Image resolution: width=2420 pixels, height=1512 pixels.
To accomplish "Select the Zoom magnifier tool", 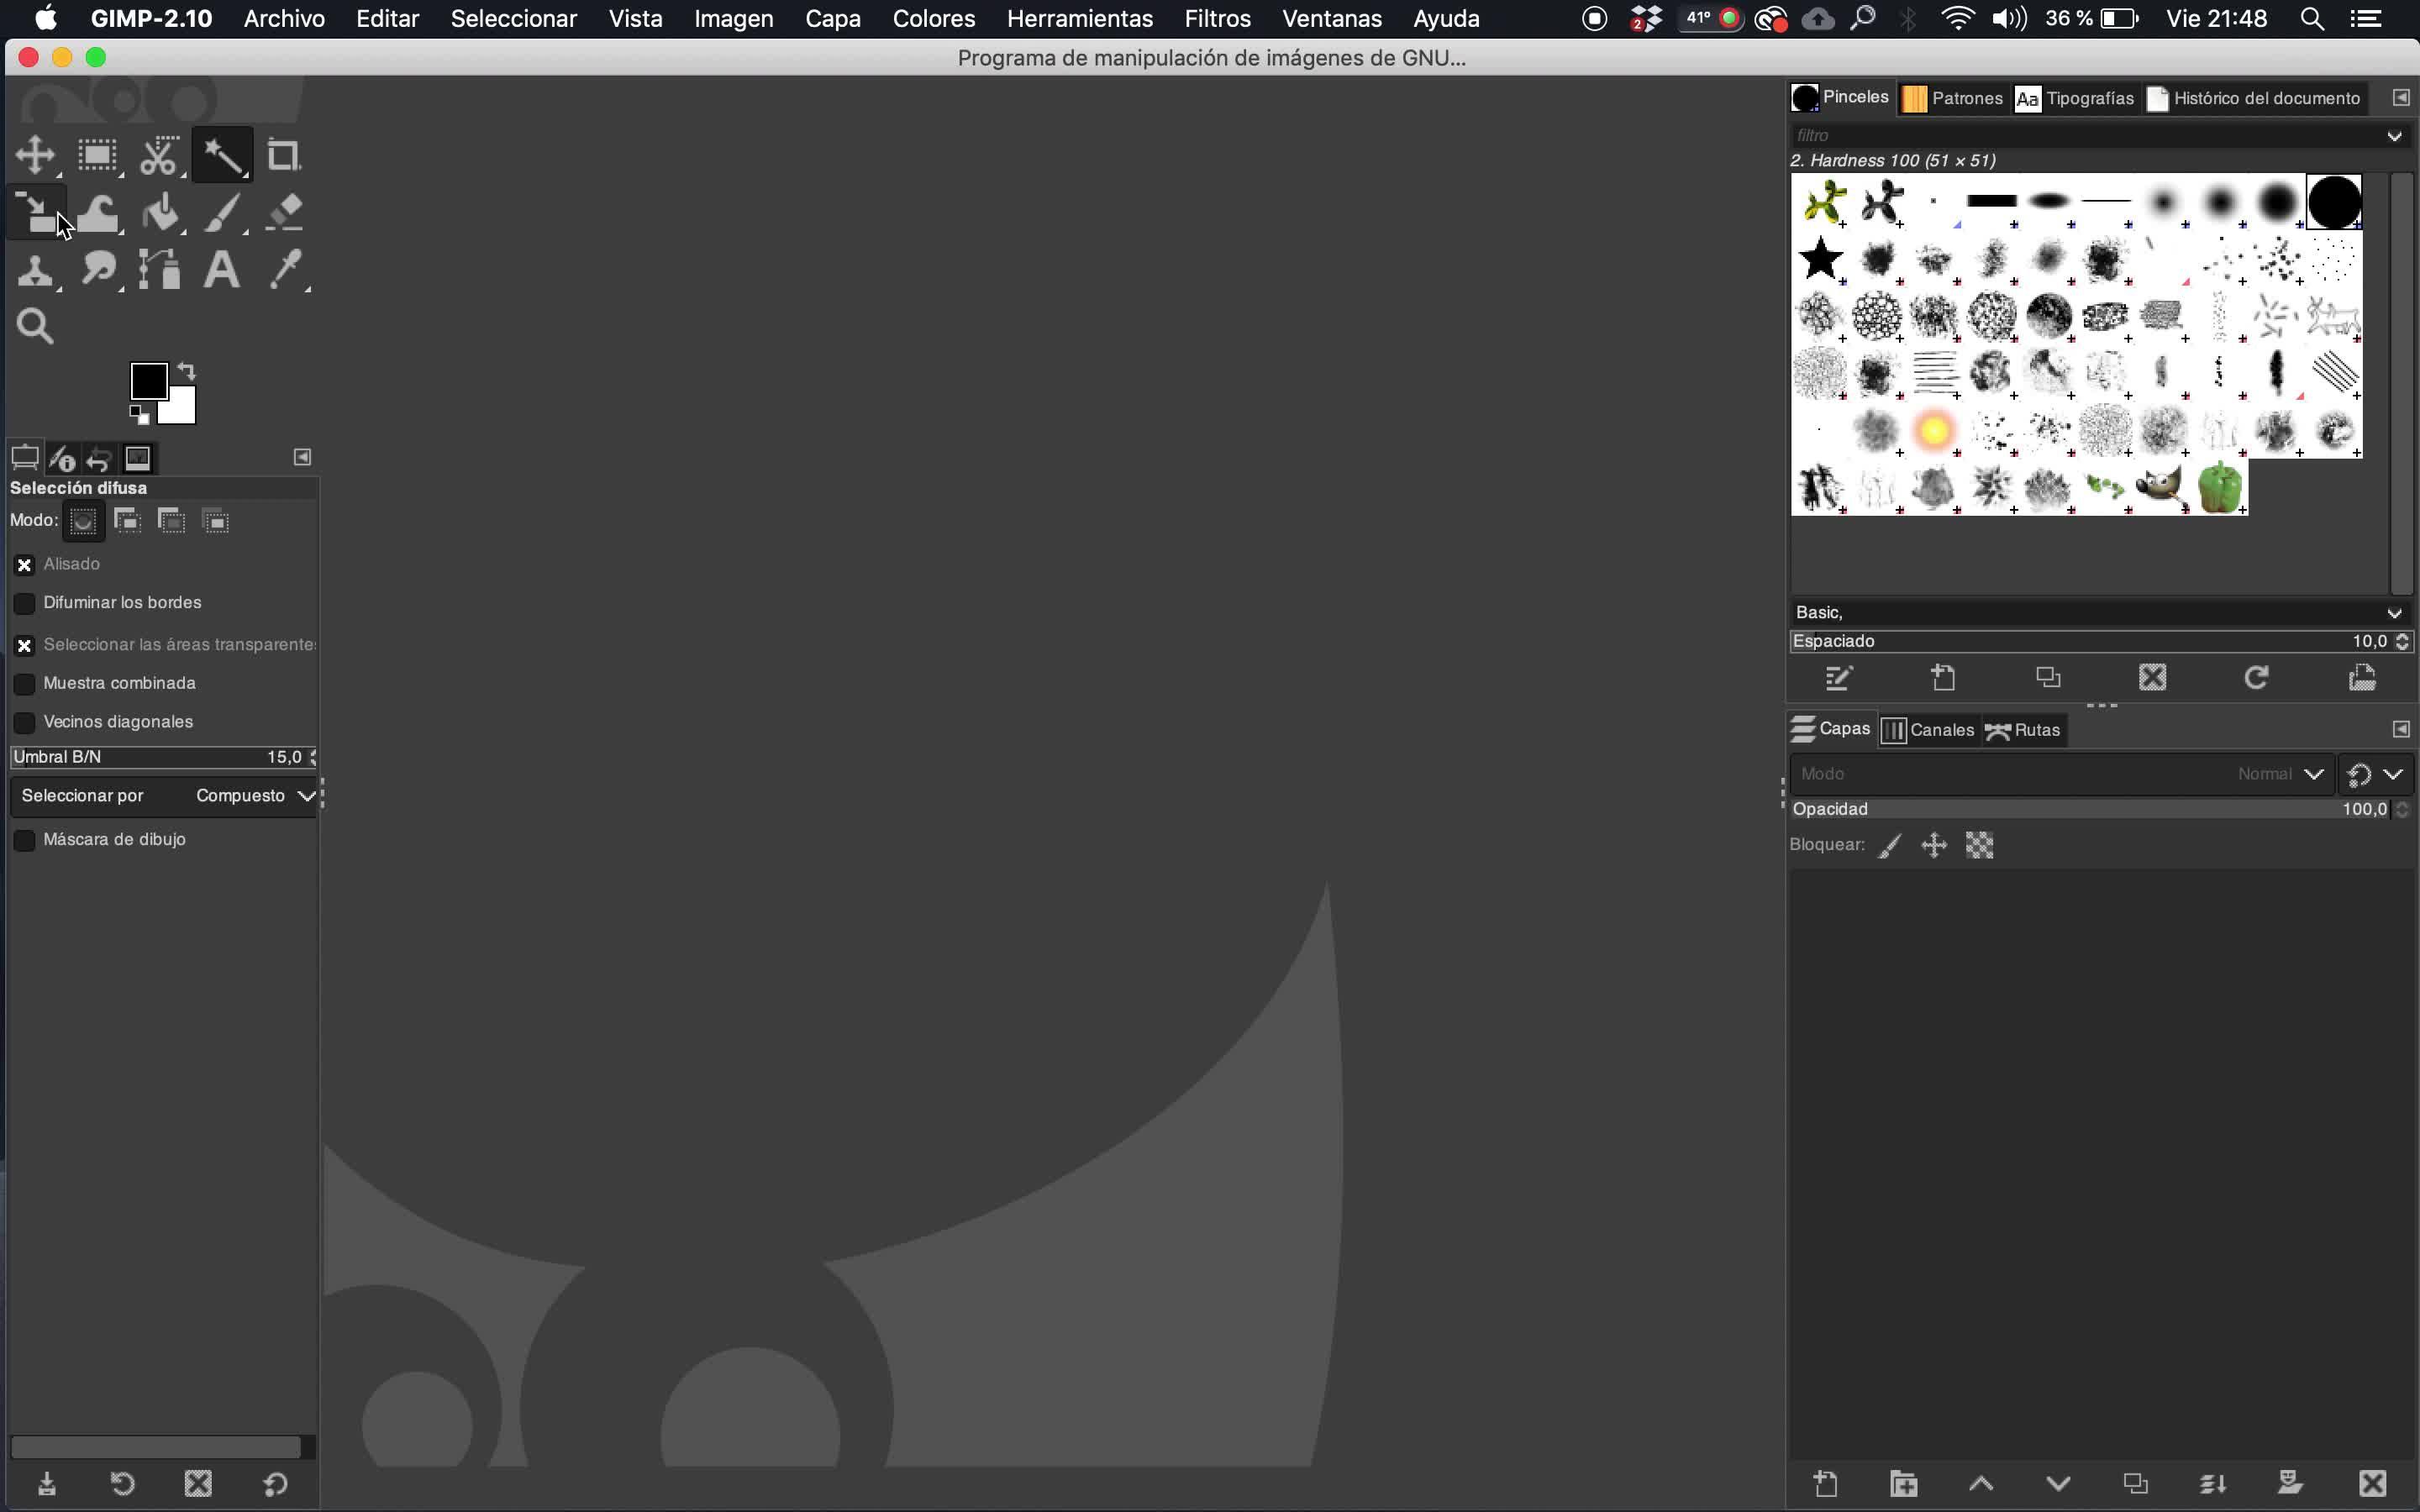I will tap(36, 326).
